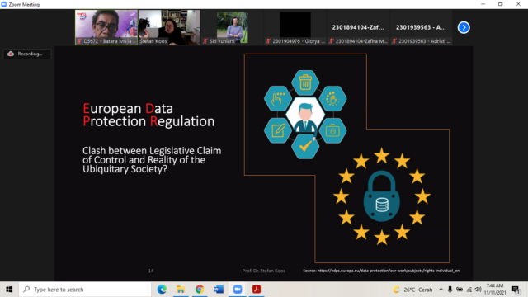Select Batara participant video thumbnail
Screen dimensions: 528x297
coord(106,27)
